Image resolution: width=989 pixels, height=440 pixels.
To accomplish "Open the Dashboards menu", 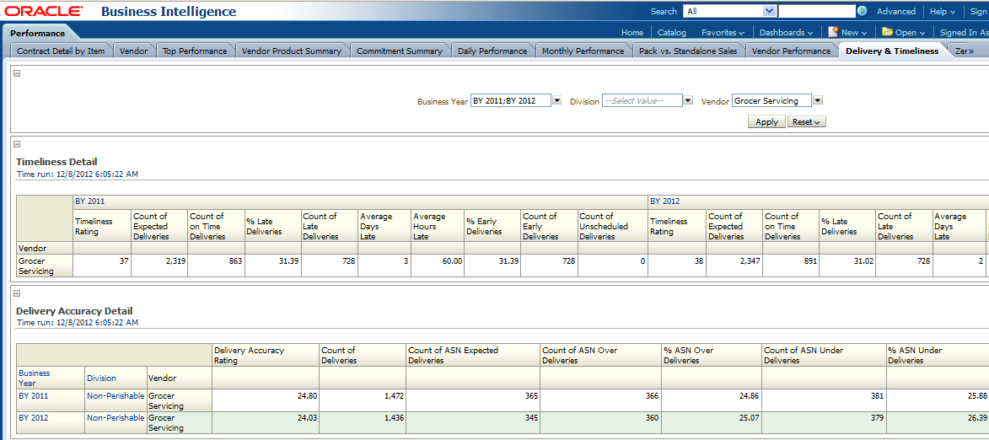I will click(x=786, y=33).
